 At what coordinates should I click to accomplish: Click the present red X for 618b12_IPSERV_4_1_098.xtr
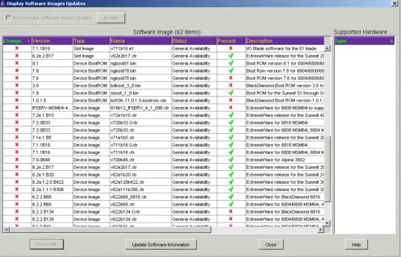(231, 107)
